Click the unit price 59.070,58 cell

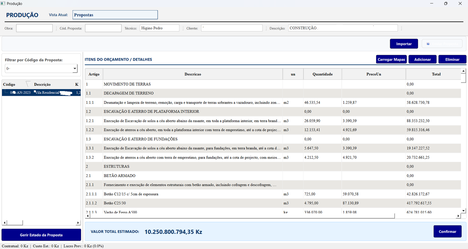[x=374, y=194]
